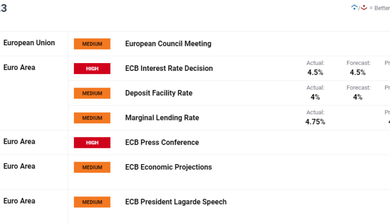390x224 pixels.
Task: Open the Deposit Facility Rate event
Action: (x=159, y=93)
